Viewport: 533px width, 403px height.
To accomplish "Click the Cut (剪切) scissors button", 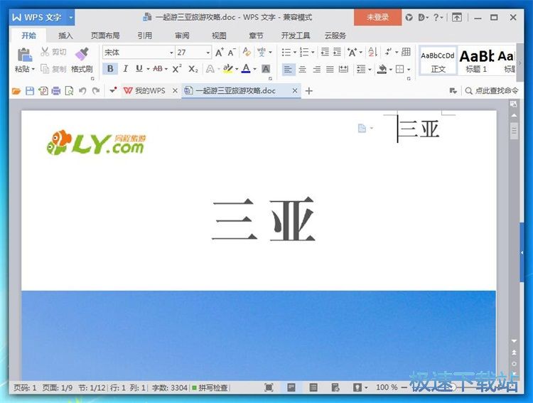I will click(x=53, y=52).
